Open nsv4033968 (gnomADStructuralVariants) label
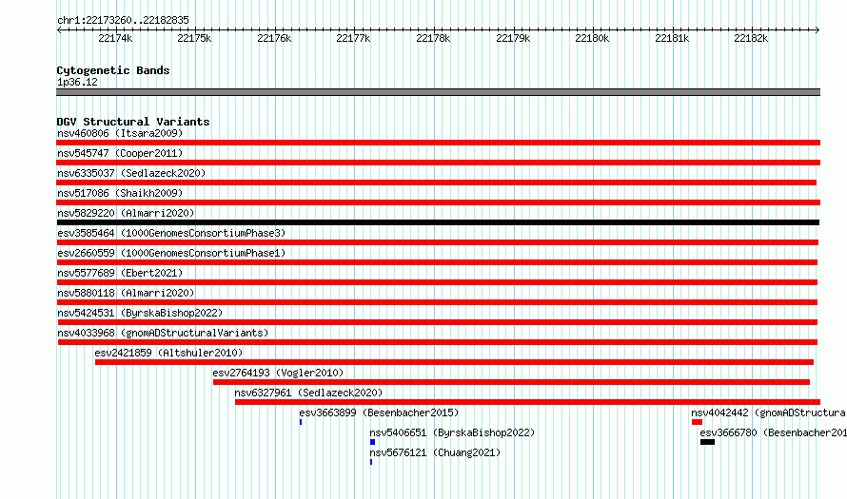Viewport: 847px width, 499px height. tap(163, 333)
